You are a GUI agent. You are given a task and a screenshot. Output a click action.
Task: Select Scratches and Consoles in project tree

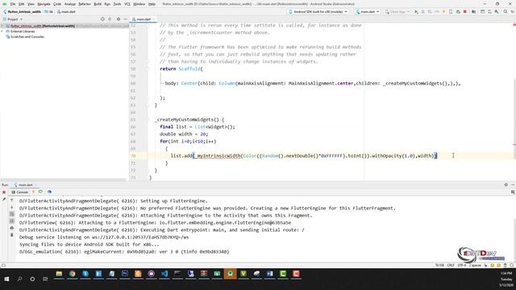point(27,37)
